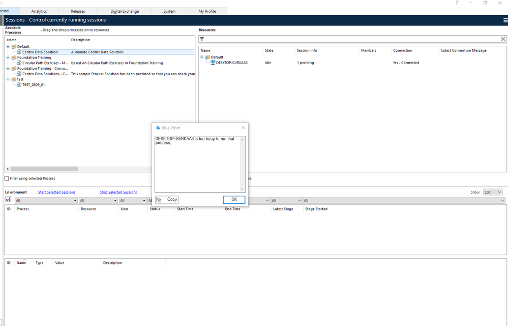This screenshot has height=326, width=508.
Task: Open the hamburger menu in Sessions header
Action: point(505,20)
